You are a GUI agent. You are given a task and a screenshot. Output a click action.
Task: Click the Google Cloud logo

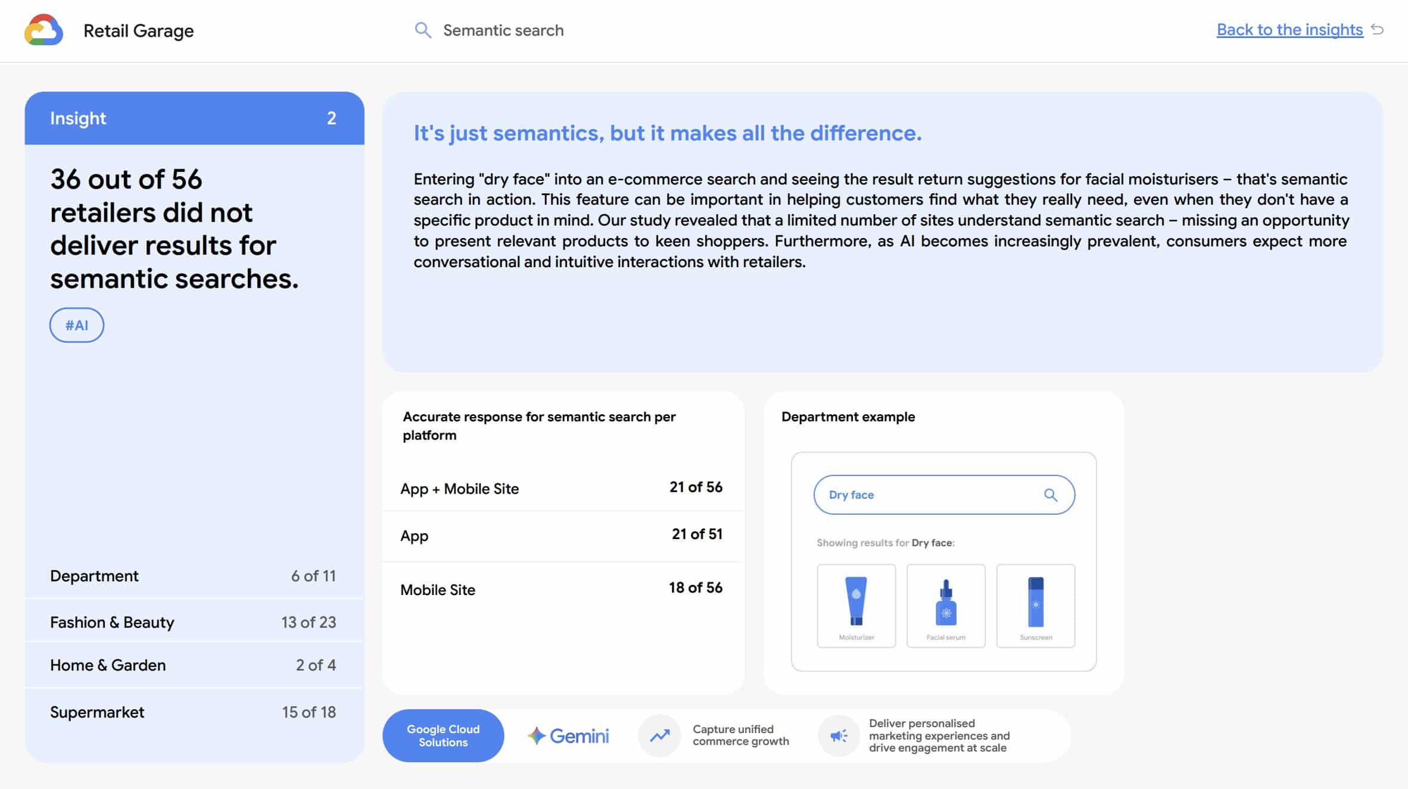(43, 30)
